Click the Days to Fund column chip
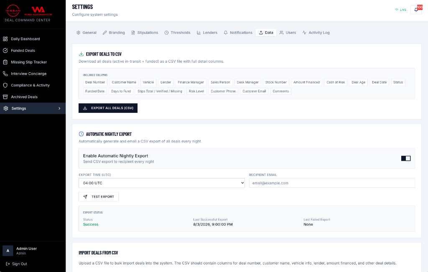428x272 pixels. (x=121, y=92)
